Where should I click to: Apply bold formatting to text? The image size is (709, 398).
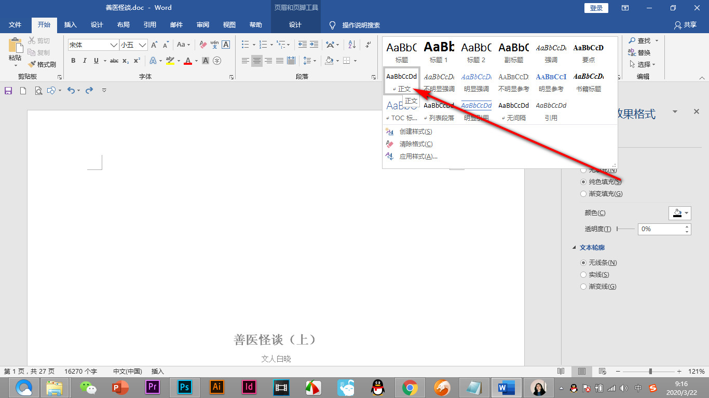[x=73, y=61]
